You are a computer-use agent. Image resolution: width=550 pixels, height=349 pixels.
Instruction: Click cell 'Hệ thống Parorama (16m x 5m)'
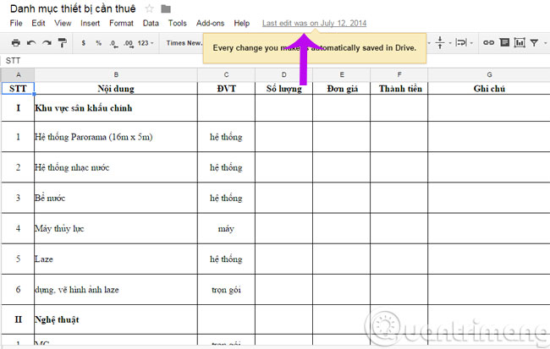pyautogui.click(x=116, y=137)
